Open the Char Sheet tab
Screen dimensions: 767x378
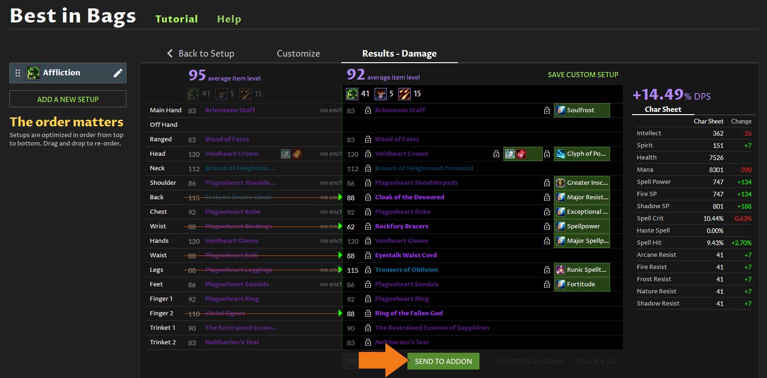coord(663,109)
